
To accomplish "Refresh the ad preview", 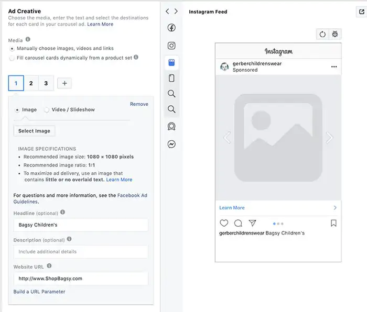I will click(x=322, y=34).
